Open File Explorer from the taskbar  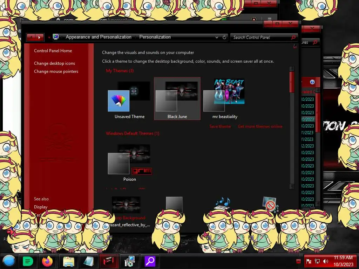pyautogui.click(x=68, y=261)
